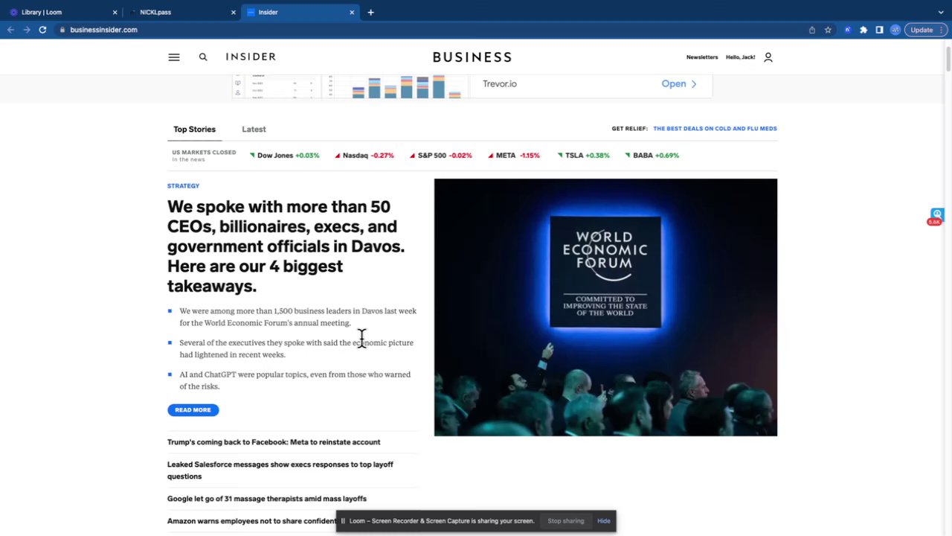
Task: Open the site search magnifier
Action: 203,57
